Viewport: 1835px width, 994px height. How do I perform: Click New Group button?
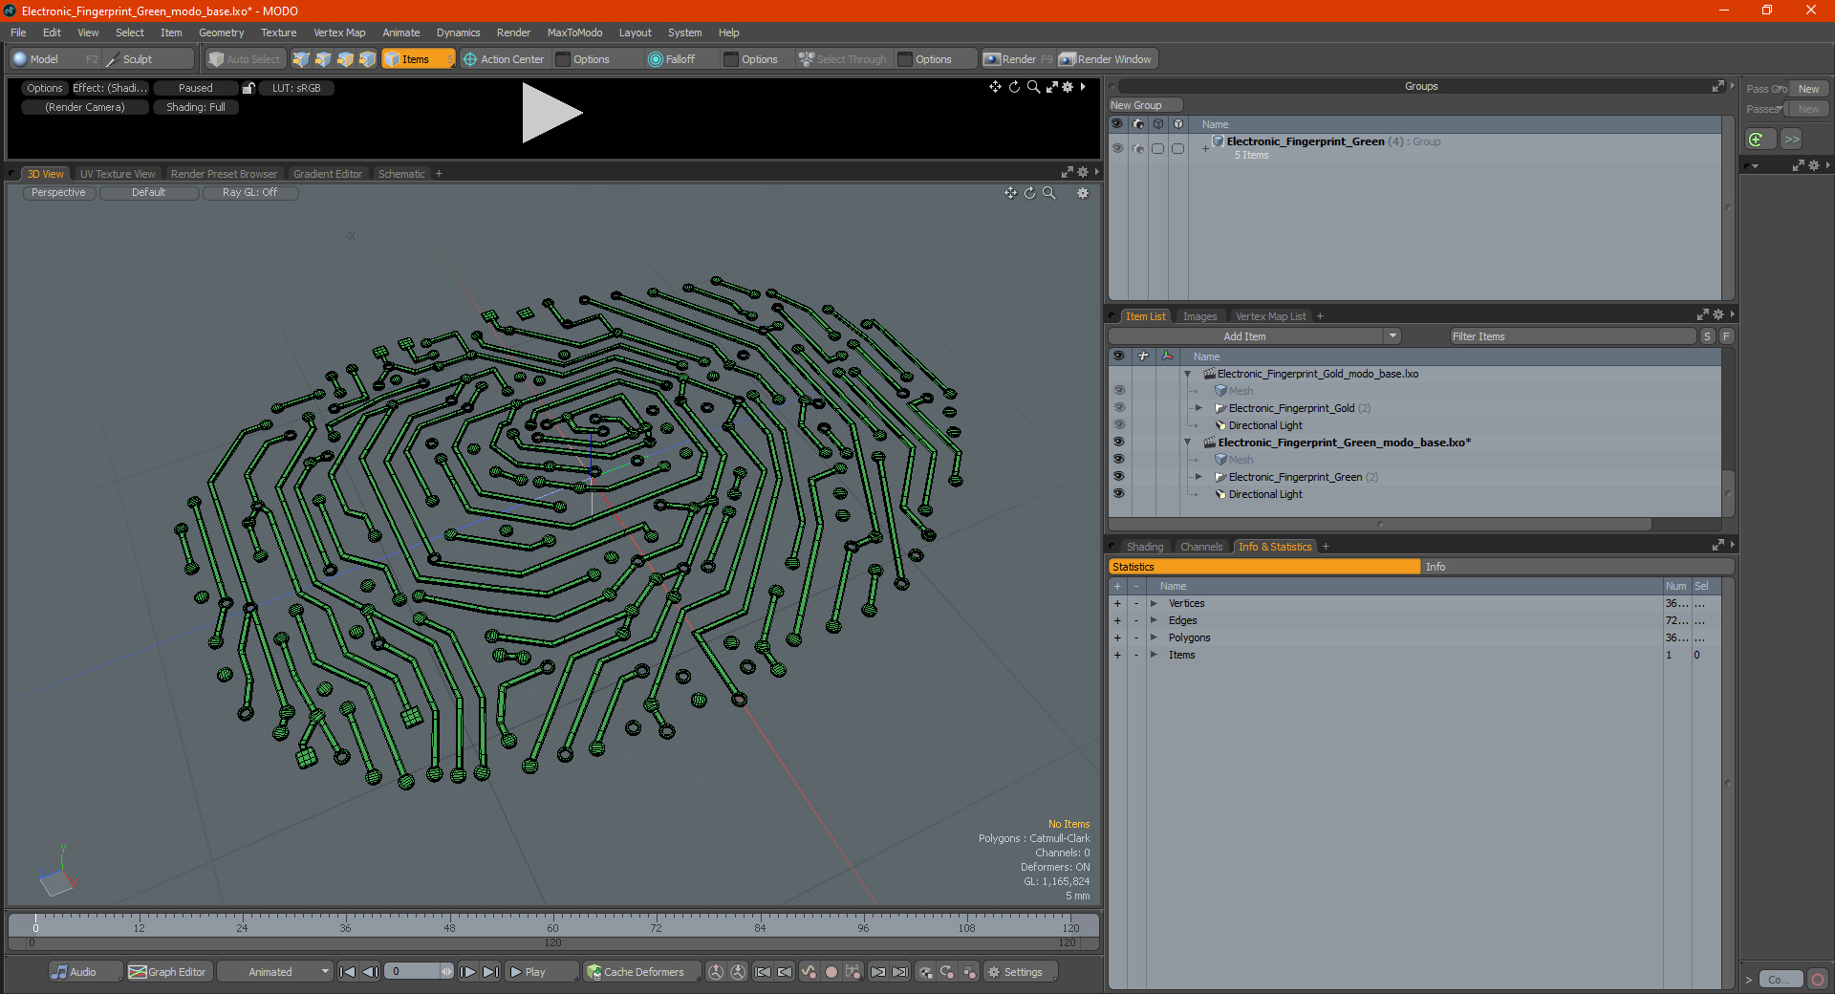click(x=1144, y=105)
